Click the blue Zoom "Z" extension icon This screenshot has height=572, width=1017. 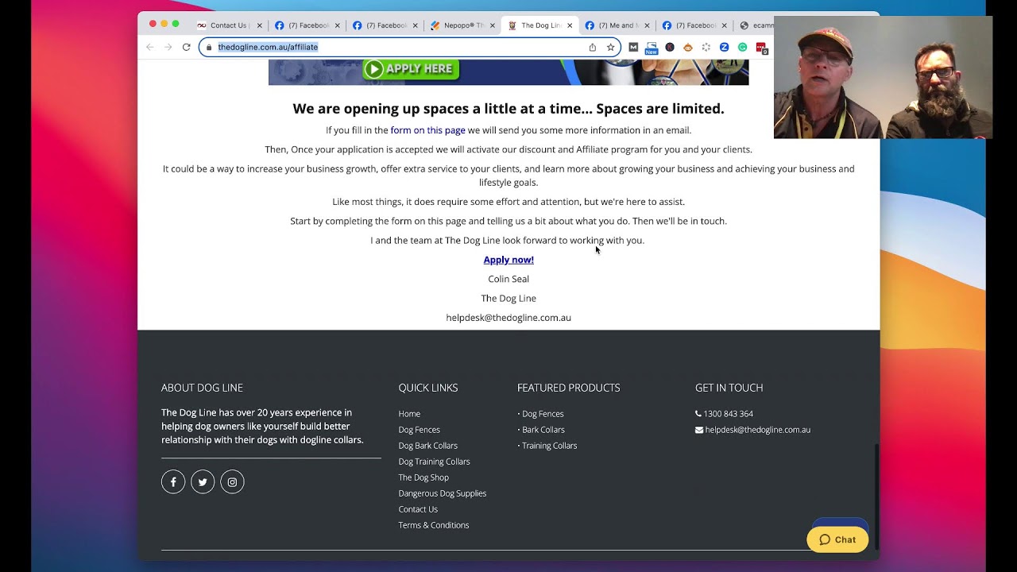point(724,47)
